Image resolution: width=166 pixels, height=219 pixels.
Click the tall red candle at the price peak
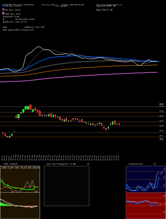pos(31,107)
